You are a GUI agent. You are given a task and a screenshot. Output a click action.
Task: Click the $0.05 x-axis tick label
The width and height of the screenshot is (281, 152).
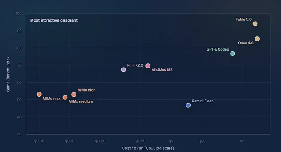(x=39, y=141)
